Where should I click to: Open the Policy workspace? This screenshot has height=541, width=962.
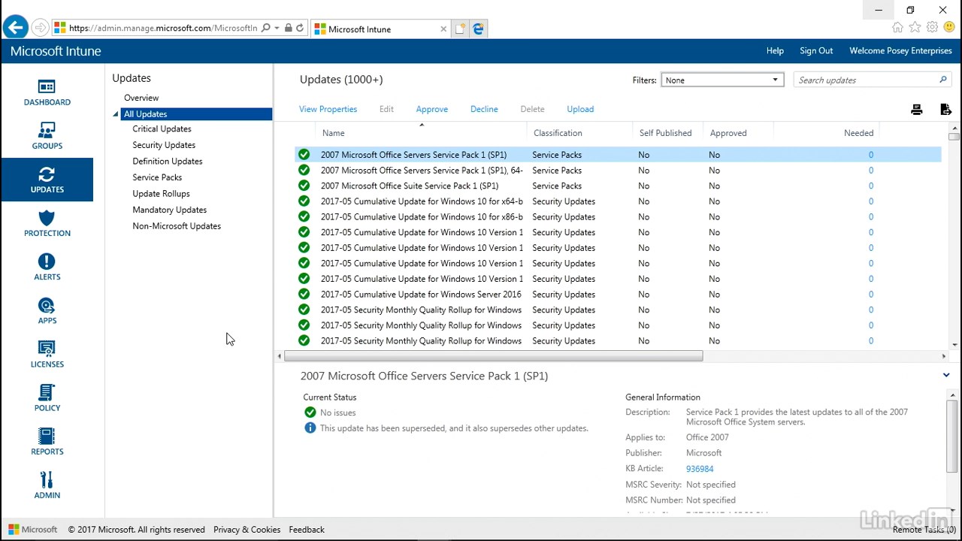47,397
